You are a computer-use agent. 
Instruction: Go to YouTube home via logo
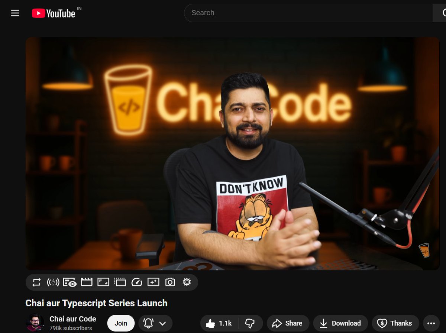(54, 13)
